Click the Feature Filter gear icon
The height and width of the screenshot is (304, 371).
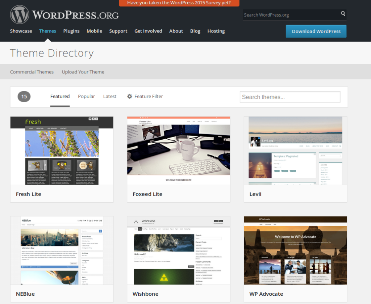(130, 97)
